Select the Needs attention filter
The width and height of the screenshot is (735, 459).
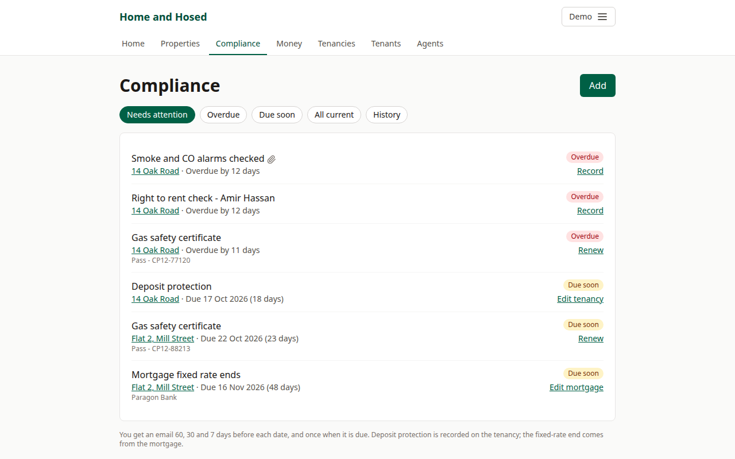pyautogui.click(x=157, y=115)
